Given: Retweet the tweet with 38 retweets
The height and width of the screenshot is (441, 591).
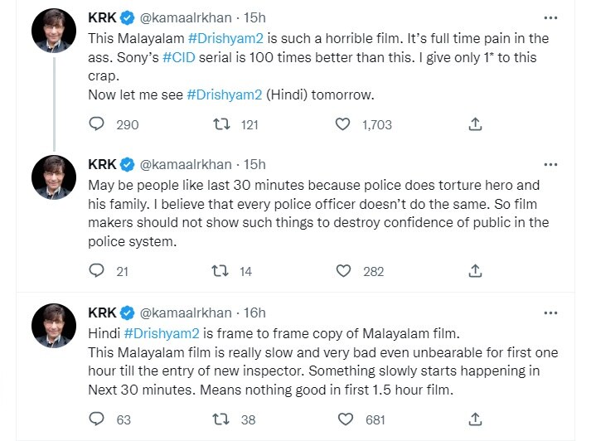Looking at the screenshot, I should [x=221, y=419].
